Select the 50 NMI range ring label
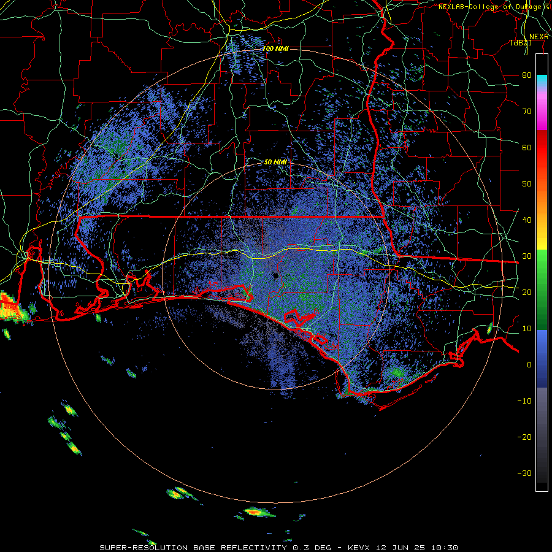 pos(275,162)
